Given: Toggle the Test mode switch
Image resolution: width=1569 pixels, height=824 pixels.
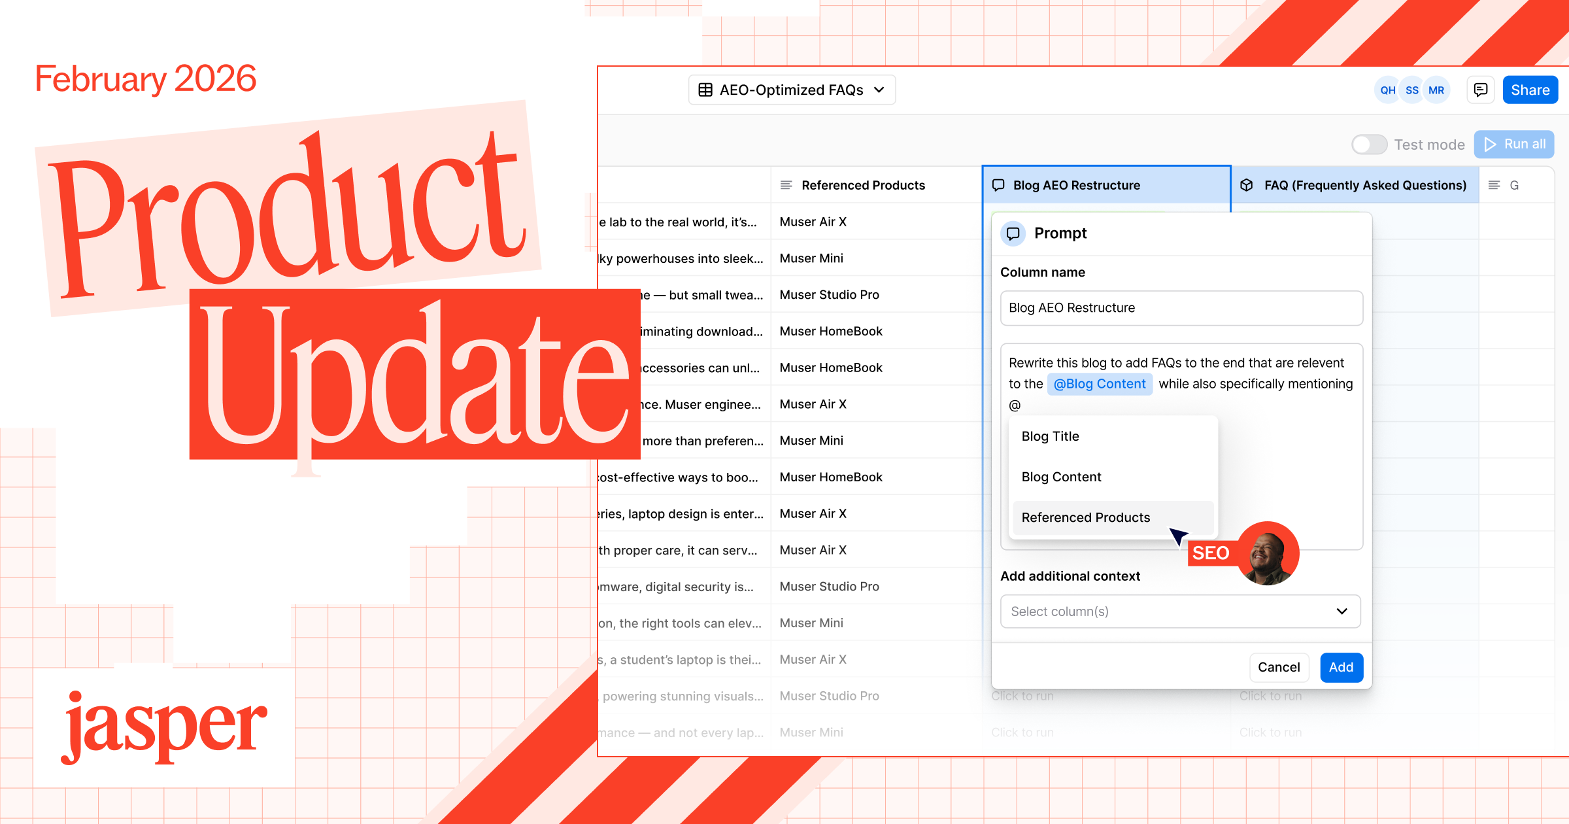Looking at the screenshot, I should point(1369,145).
